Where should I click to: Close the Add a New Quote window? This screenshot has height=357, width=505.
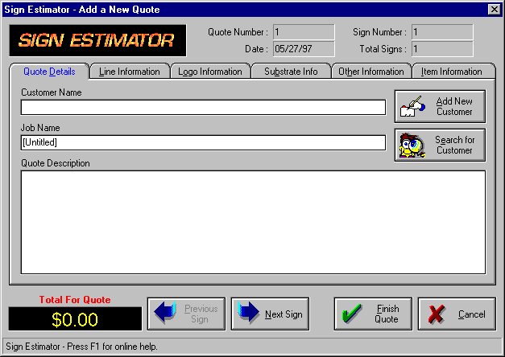pos(494,9)
